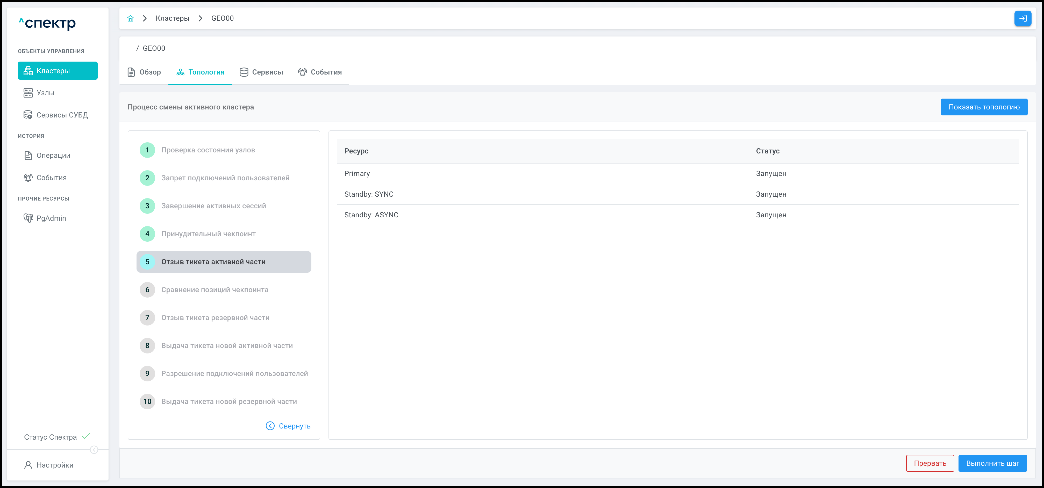Click the home icon in breadcrumb
The image size is (1044, 488).
(130, 18)
